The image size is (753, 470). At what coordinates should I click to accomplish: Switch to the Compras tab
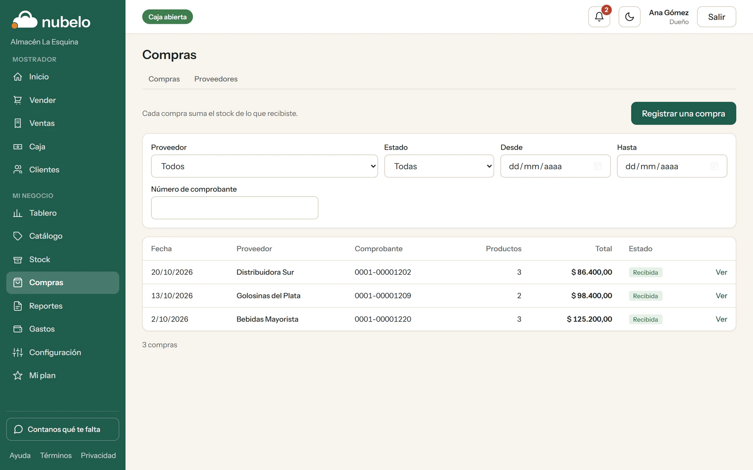(164, 79)
